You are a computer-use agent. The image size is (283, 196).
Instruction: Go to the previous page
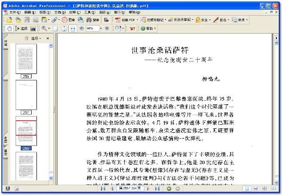tap(112, 188)
